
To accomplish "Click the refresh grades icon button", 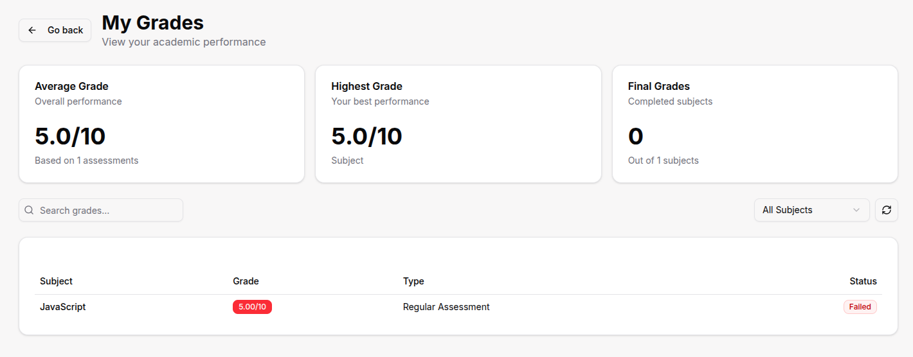I will [886, 210].
